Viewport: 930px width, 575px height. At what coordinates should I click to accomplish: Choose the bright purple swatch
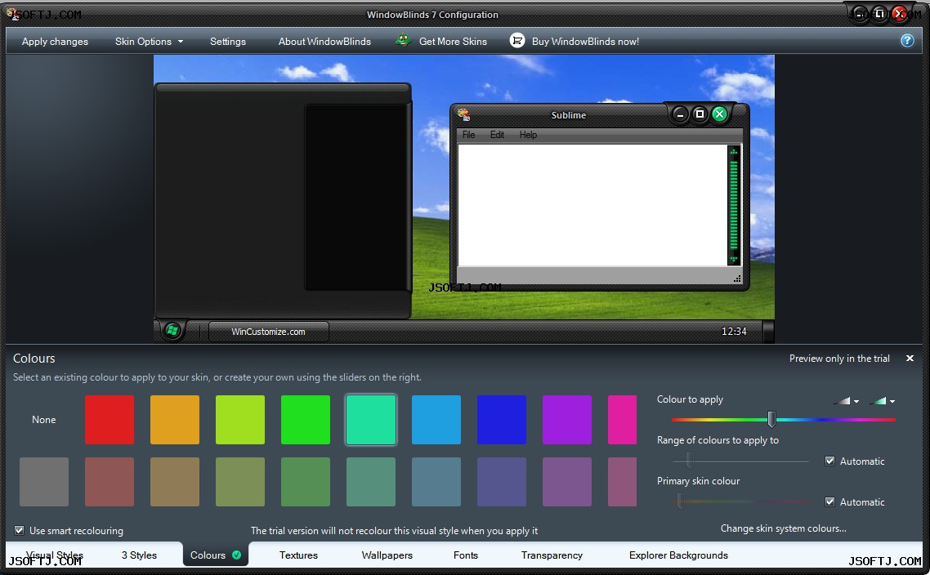[x=567, y=420]
